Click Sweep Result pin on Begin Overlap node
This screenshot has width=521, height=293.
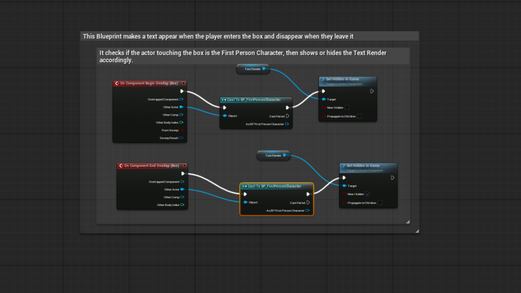181,138
